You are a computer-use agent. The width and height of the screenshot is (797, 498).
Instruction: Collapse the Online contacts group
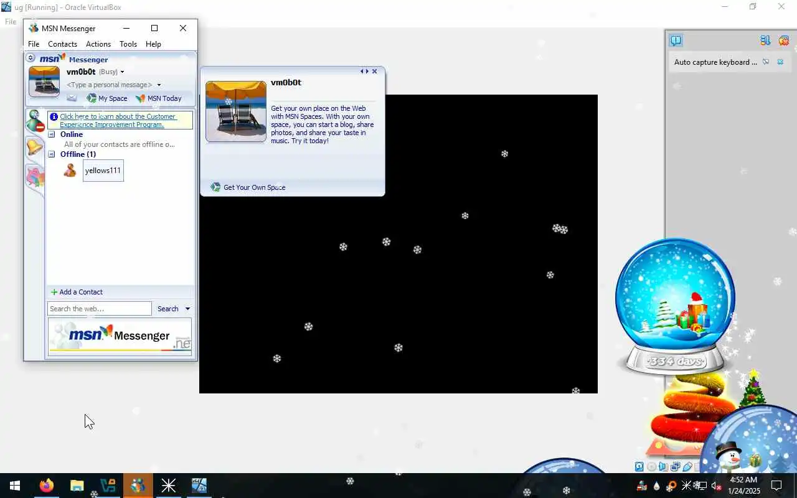[52, 134]
